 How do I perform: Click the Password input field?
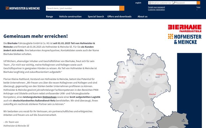(185, 3)
